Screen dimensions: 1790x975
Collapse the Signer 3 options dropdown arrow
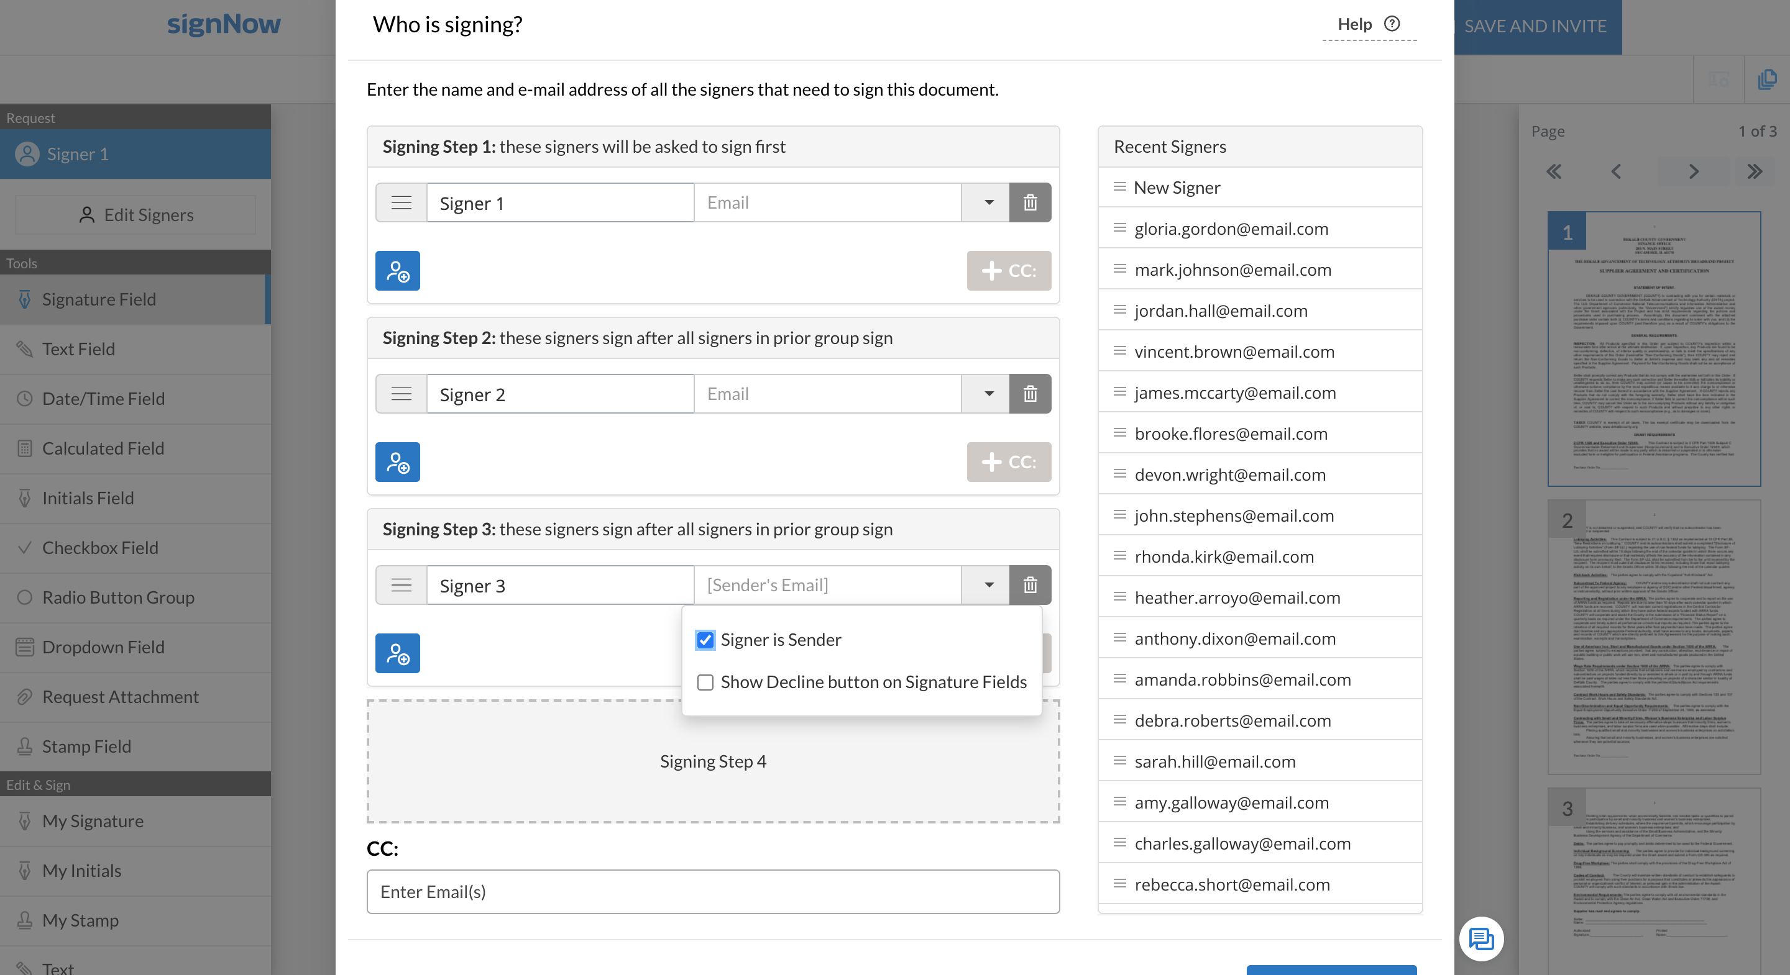[988, 586]
